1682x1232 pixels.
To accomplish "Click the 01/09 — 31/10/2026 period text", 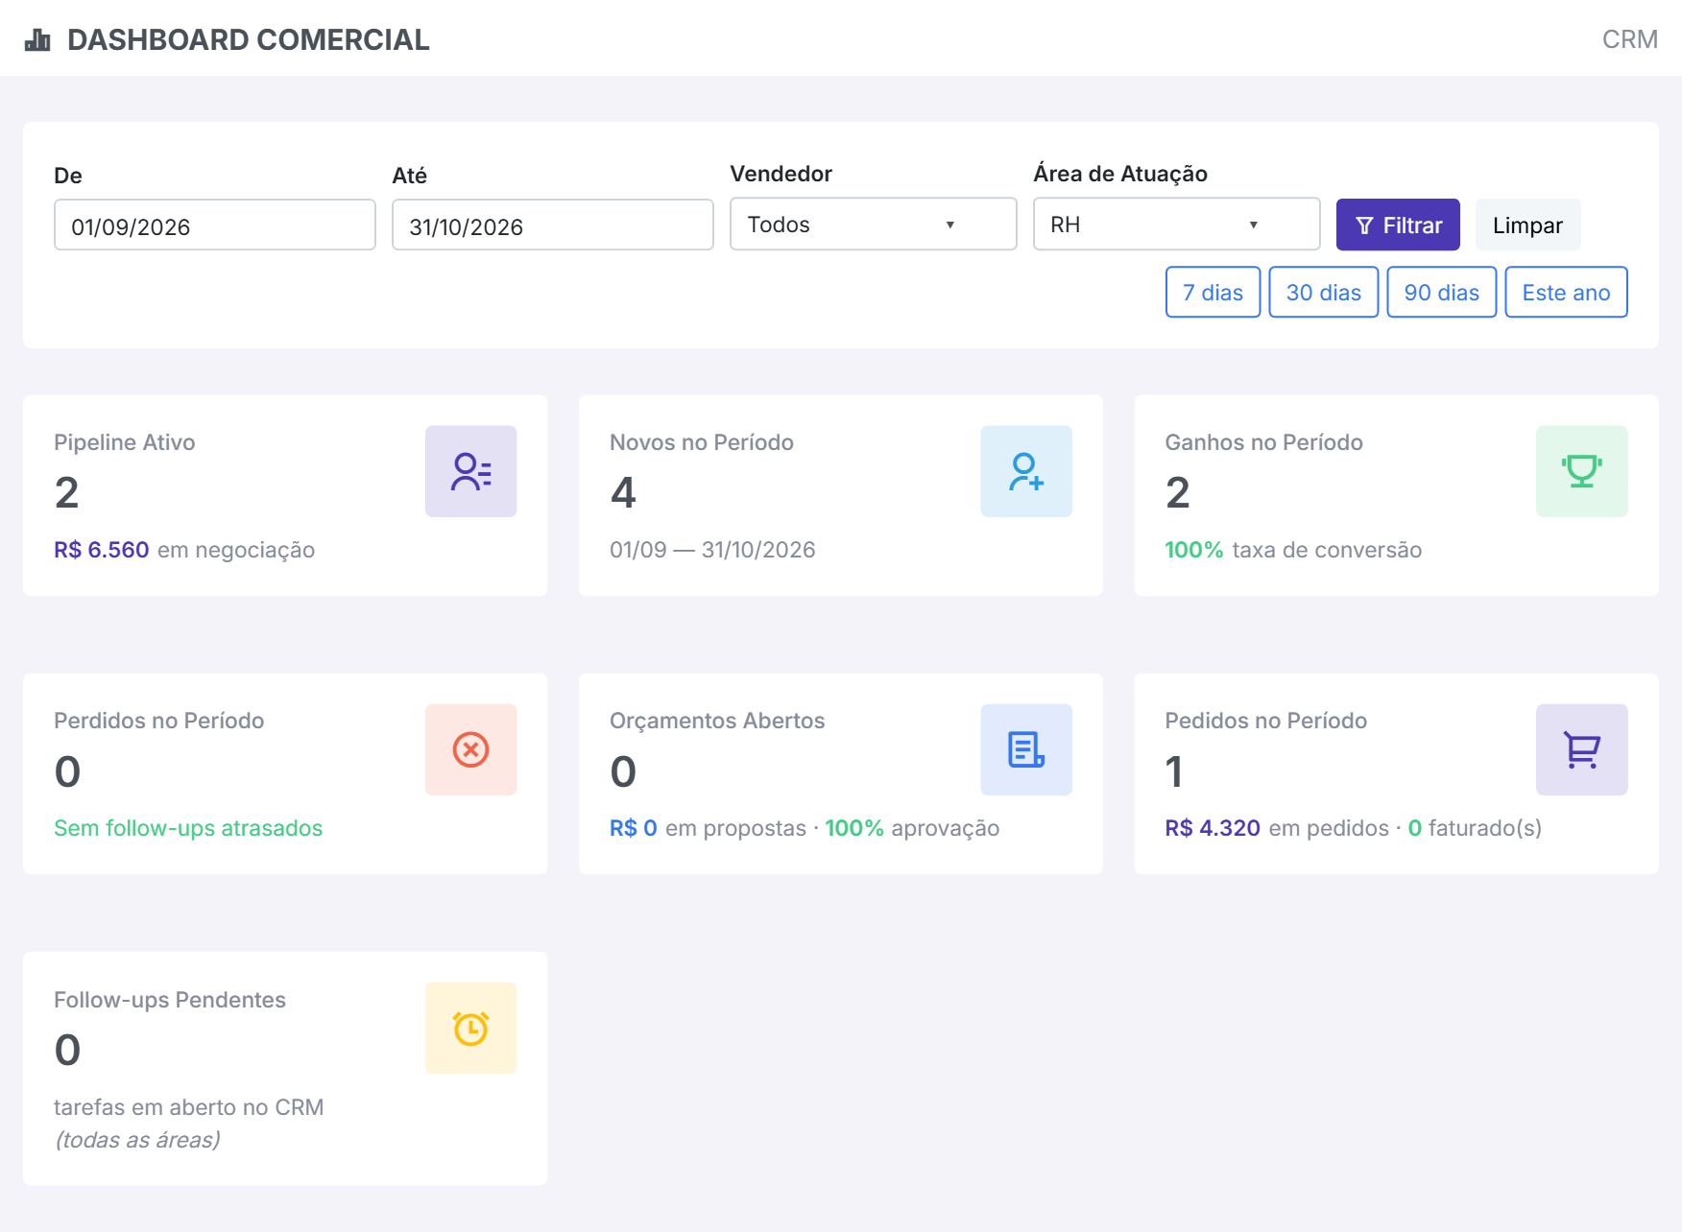I will pos(712,550).
